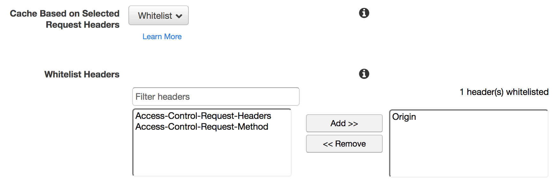Click the chevron arrow on Whitelist selector

(x=179, y=16)
